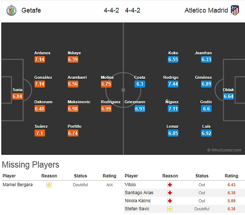This screenshot has width=245, height=215.
Task: Click the Vitolo player name
Action: click(x=130, y=185)
